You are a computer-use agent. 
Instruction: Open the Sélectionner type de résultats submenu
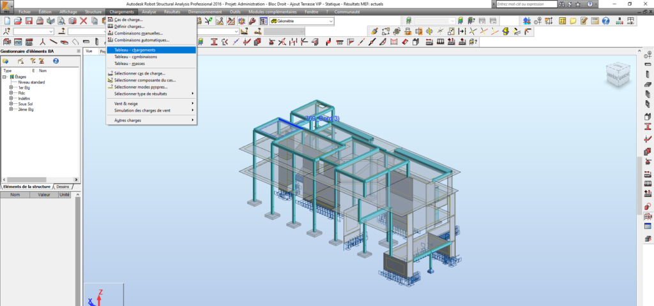click(151, 94)
